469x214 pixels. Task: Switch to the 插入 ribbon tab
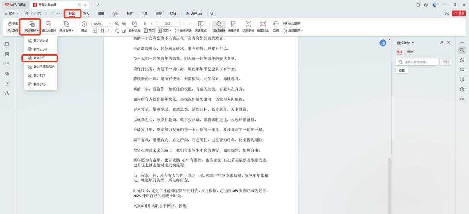(x=86, y=14)
